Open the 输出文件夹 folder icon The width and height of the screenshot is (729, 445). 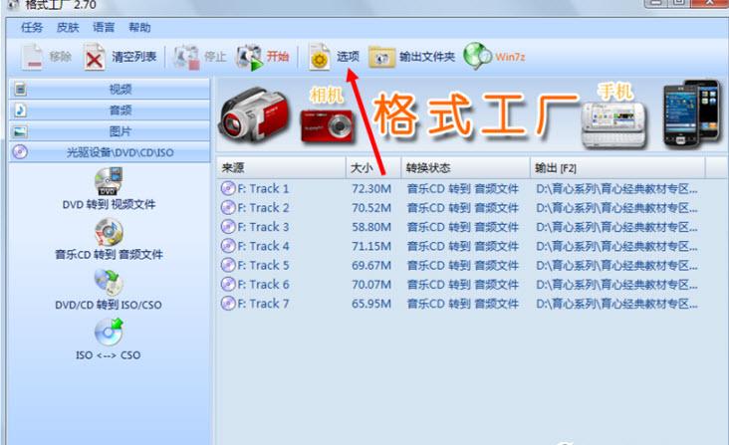coord(381,57)
